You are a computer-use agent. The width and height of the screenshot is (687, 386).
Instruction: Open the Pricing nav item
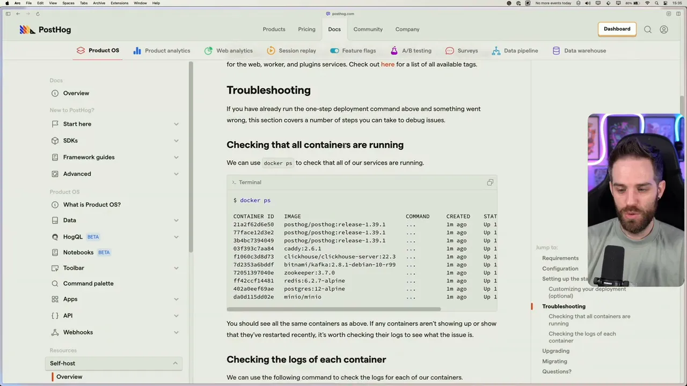pyautogui.click(x=306, y=29)
